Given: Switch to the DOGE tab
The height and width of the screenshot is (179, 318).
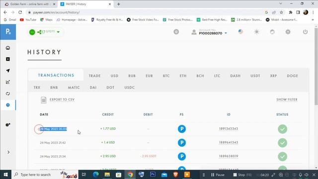Looking at the screenshot, I should click(x=293, y=76).
